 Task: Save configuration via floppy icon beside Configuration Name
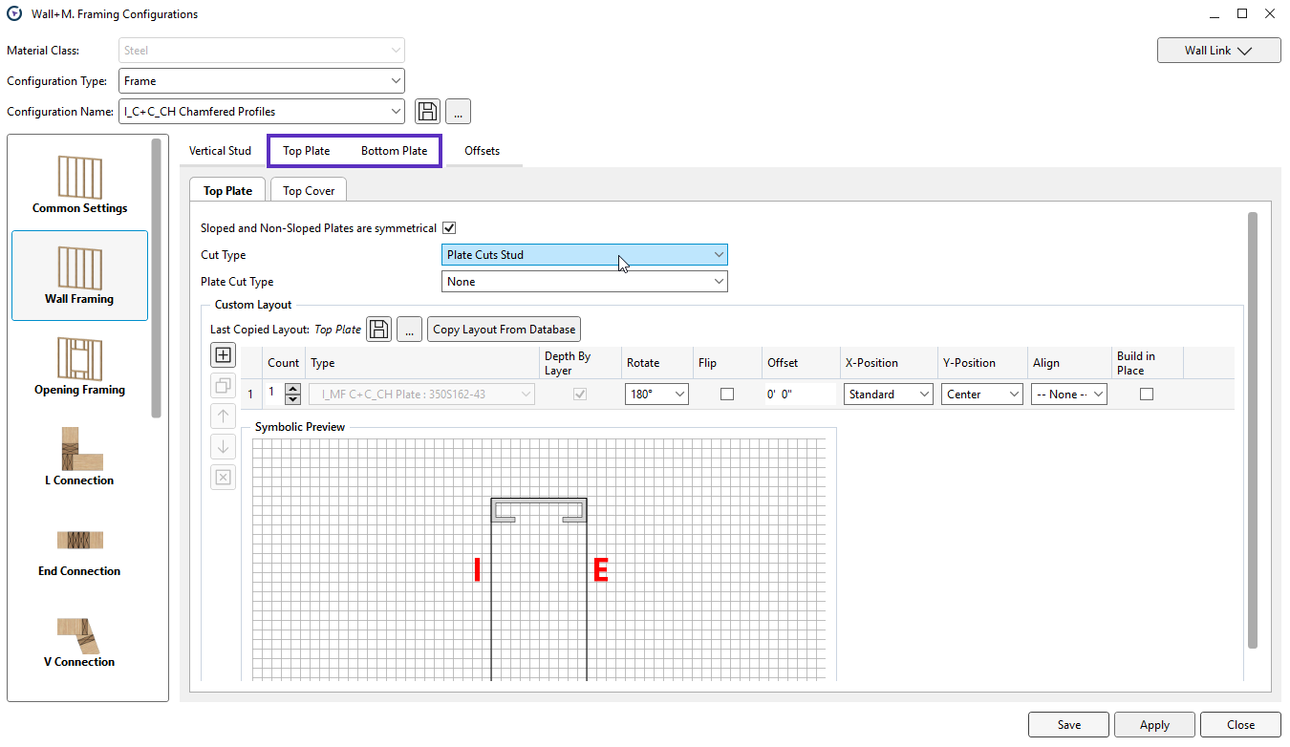(x=427, y=112)
